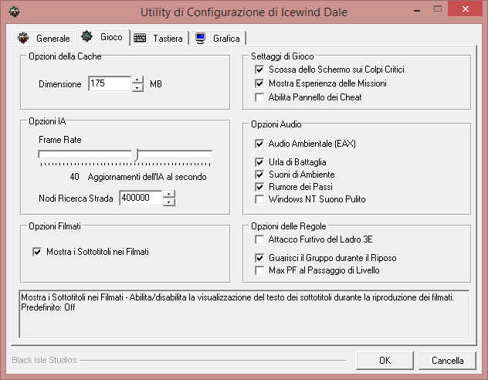Click the Dimensione cache size field
488x380 pixels.
110,83
